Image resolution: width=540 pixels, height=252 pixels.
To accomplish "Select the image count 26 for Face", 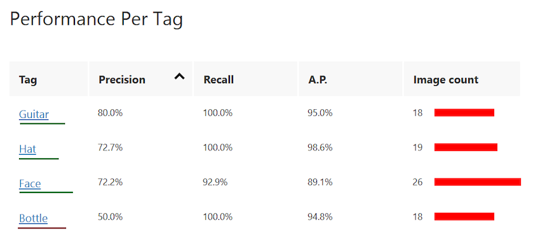I will 418,182.
